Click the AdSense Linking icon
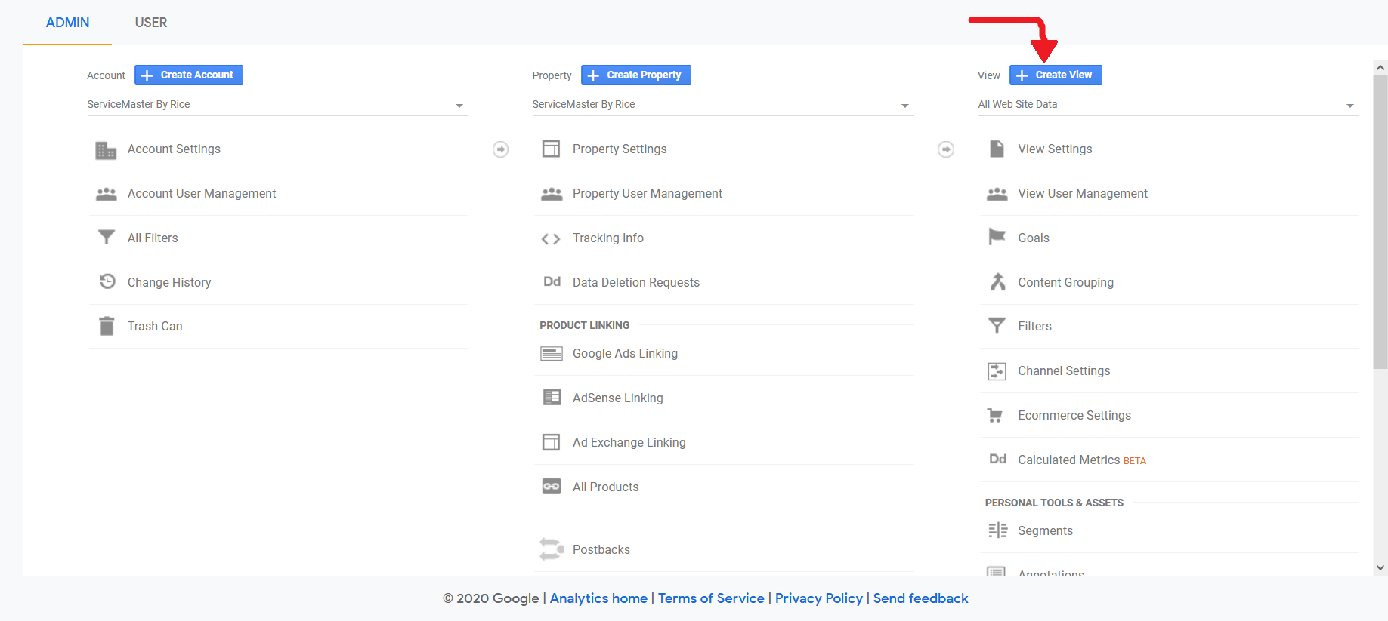This screenshot has height=621, width=1388. point(552,397)
